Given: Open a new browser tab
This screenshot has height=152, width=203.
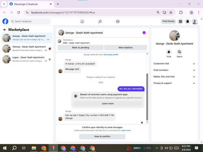Looking at the screenshot, I should [x=58, y=4].
